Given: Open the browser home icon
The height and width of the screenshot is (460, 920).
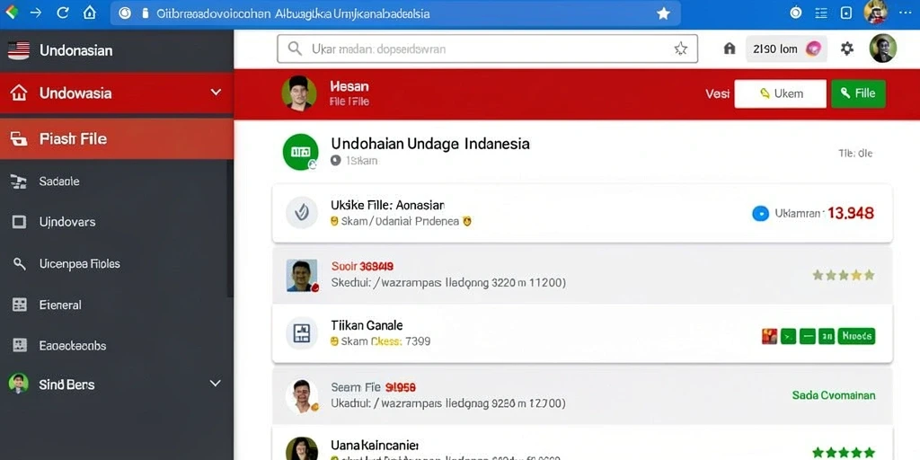Looking at the screenshot, I should pyautogui.click(x=89, y=13).
